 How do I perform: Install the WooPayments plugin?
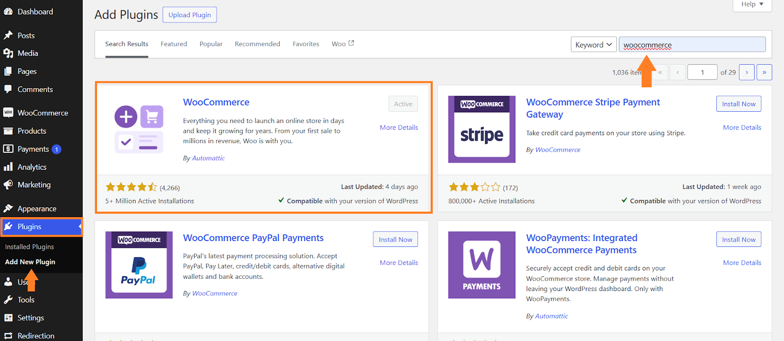738,240
